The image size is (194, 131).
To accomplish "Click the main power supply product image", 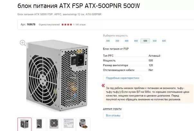I will click(57, 75).
